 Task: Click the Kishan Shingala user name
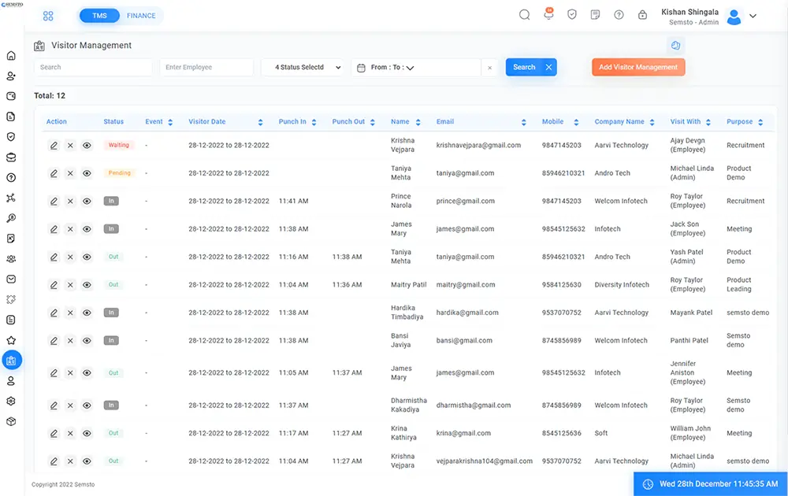(689, 12)
